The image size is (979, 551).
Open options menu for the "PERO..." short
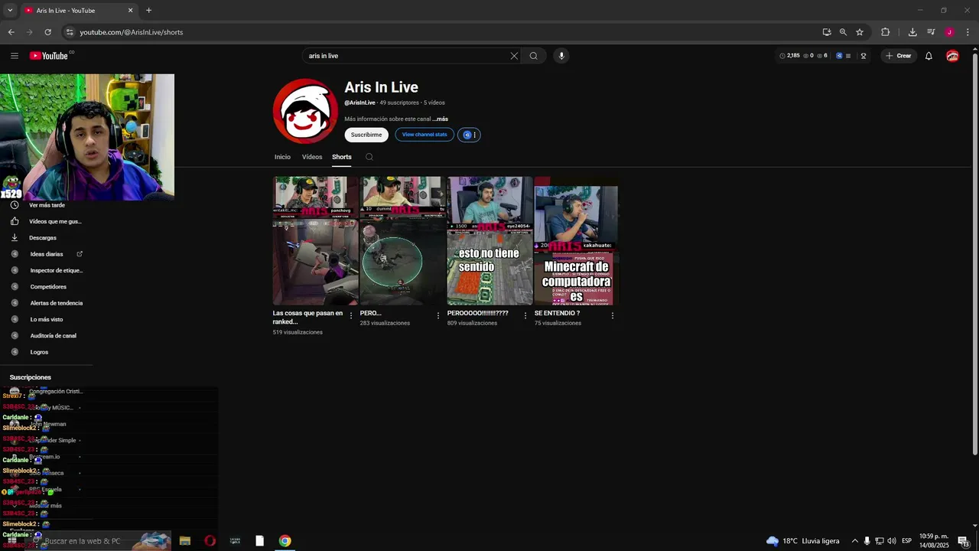pos(438,315)
